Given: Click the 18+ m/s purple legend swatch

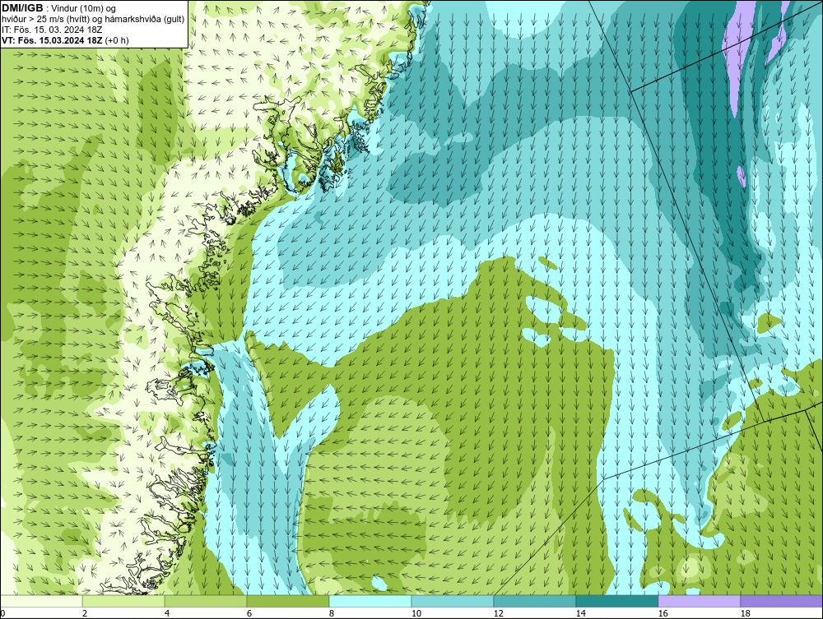Looking at the screenshot, I should pos(782,601).
